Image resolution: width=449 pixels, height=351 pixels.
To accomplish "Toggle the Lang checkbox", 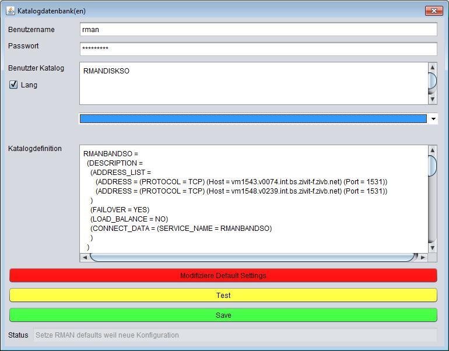I will pos(13,85).
